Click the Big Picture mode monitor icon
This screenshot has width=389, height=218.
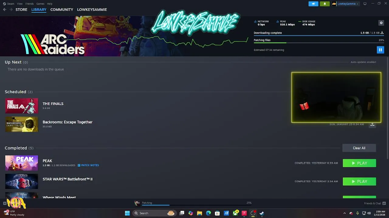(x=365, y=4)
